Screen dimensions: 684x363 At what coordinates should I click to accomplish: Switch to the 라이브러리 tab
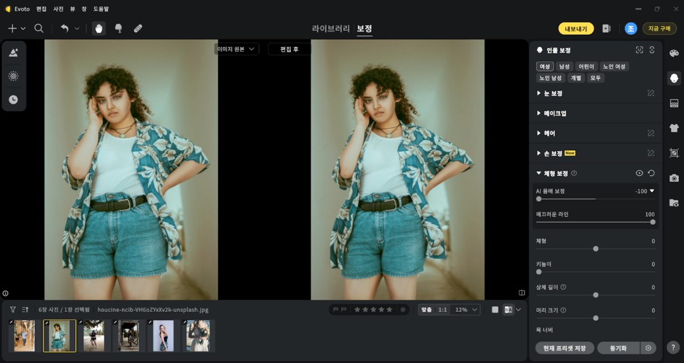pyautogui.click(x=331, y=28)
